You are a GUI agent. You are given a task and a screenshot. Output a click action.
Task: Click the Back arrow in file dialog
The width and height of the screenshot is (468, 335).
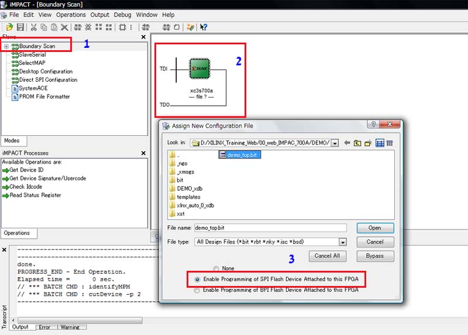click(x=347, y=143)
